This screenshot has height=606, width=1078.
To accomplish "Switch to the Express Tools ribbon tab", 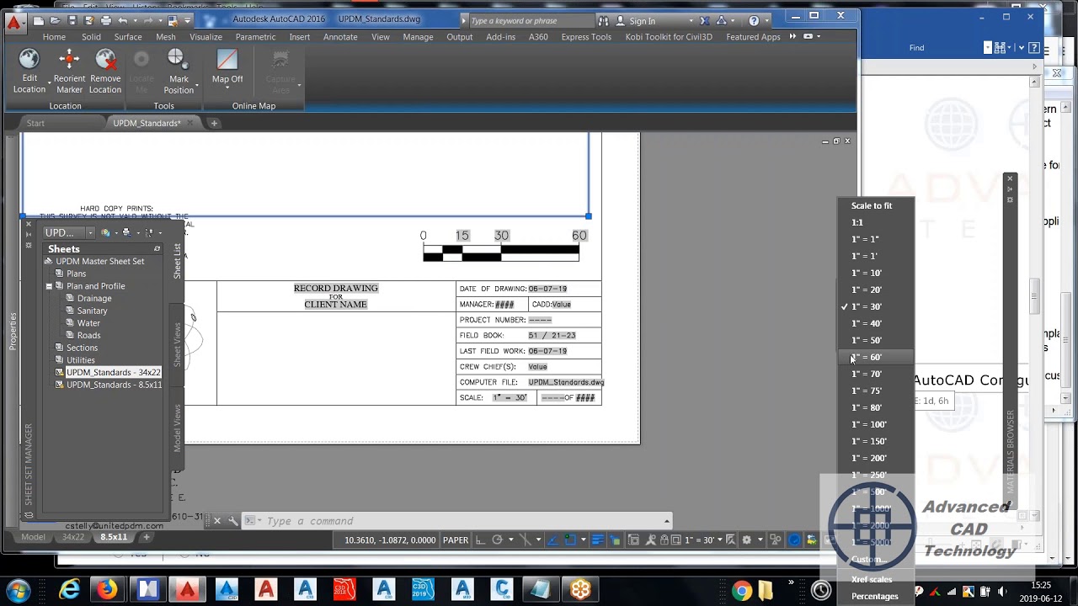I will (586, 37).
